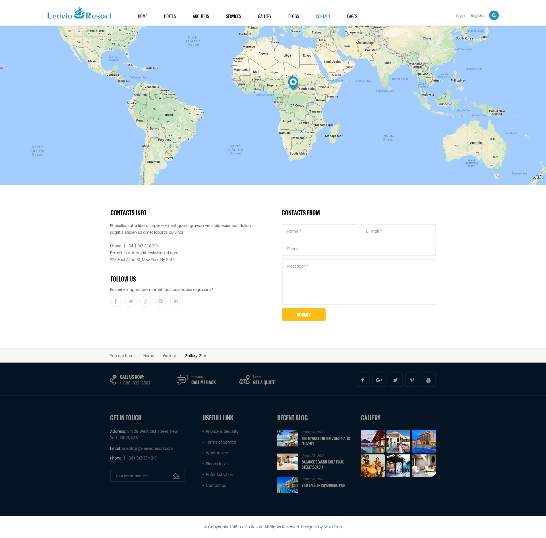Click the Leevio Resort logo
Viewport: 546px width, 538px height.
pyautogui.click(x=79, y=14)
